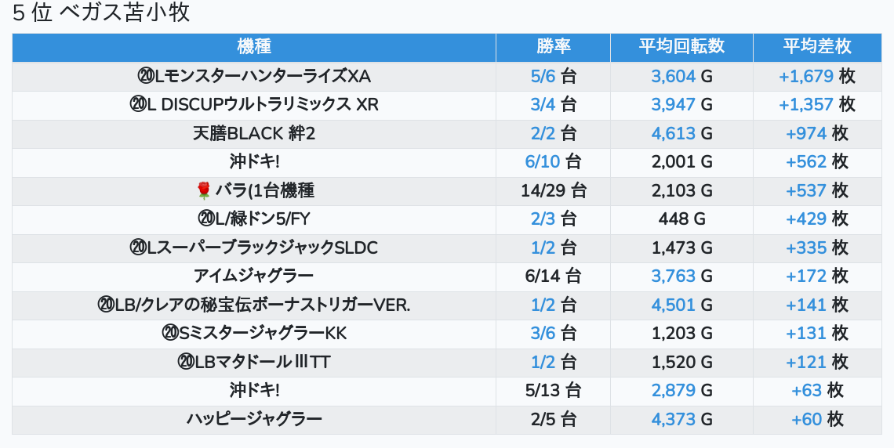
Task: Click the 機種 column header
Action: coord(253,47)
